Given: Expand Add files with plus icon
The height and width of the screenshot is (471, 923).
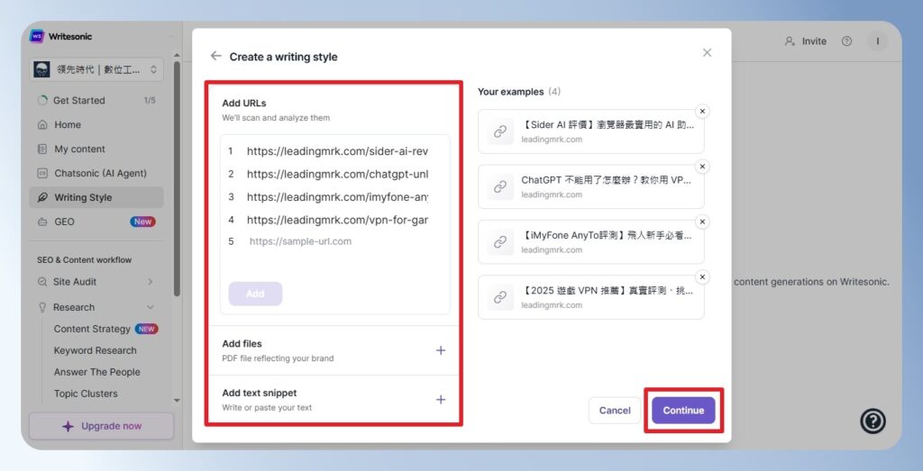Looking at the screenshot, I should point(440,350).
